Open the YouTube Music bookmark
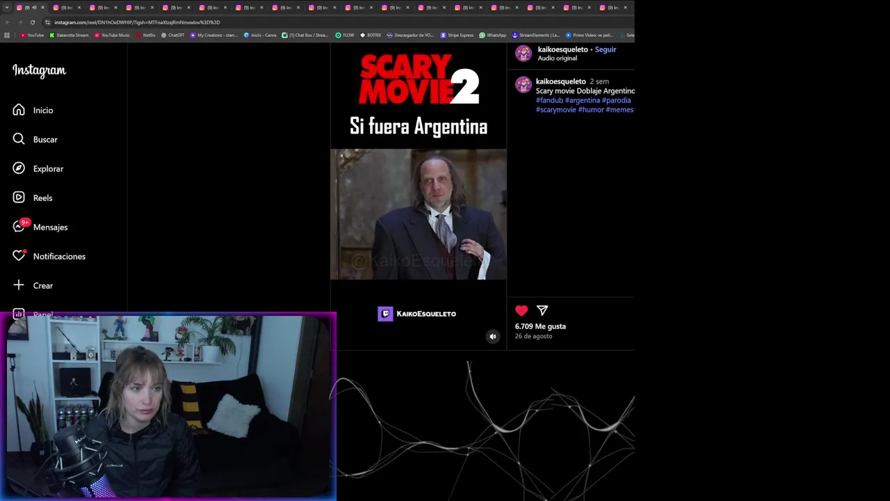This screenshot has height=501, width=890. tap(112, 35)
